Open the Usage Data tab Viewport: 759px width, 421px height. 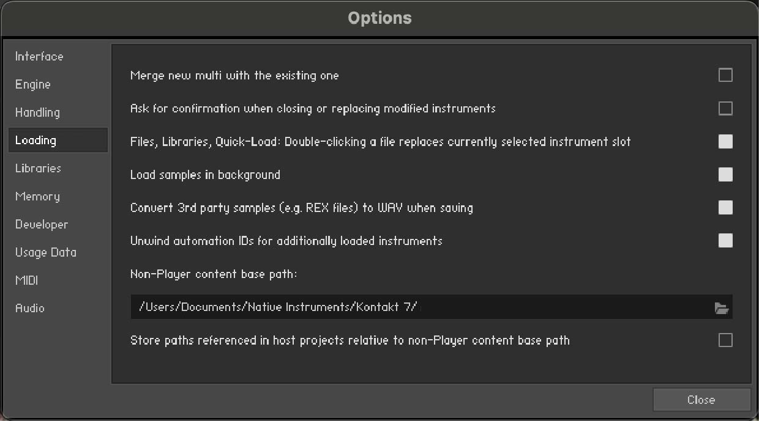pos(46,252)
